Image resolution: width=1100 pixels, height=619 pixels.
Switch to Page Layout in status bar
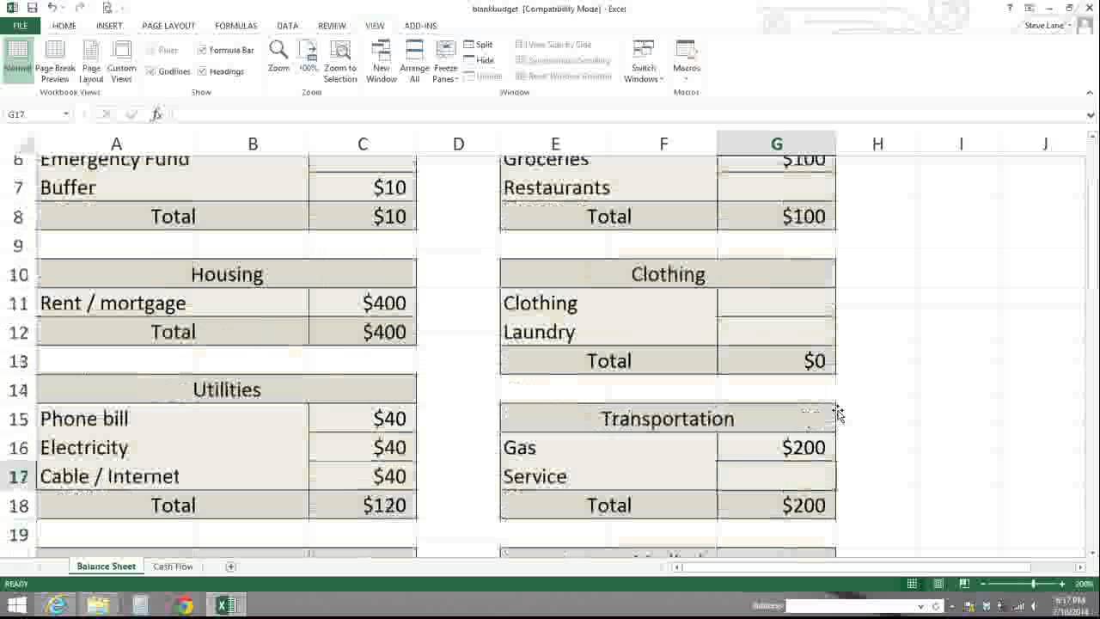[x=938, y=584]
